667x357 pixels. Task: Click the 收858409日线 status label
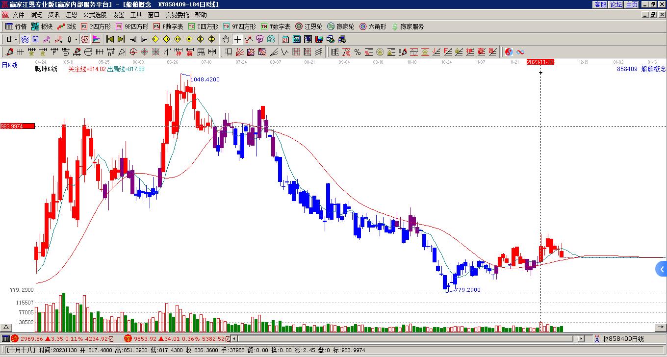pos(623,339)
